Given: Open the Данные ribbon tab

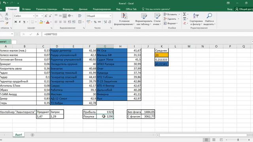Looking at the screenshot, I should click(x=83, y=9).
